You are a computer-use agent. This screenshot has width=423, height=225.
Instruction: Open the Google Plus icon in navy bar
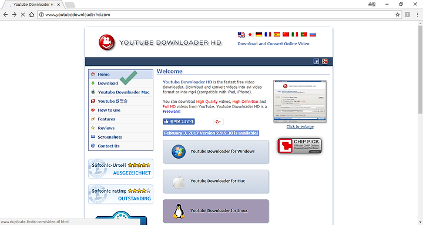point(325,61)
